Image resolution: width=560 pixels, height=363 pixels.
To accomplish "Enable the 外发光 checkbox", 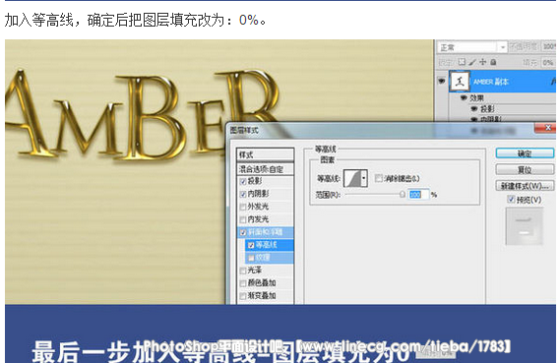I will pos(243,207).
